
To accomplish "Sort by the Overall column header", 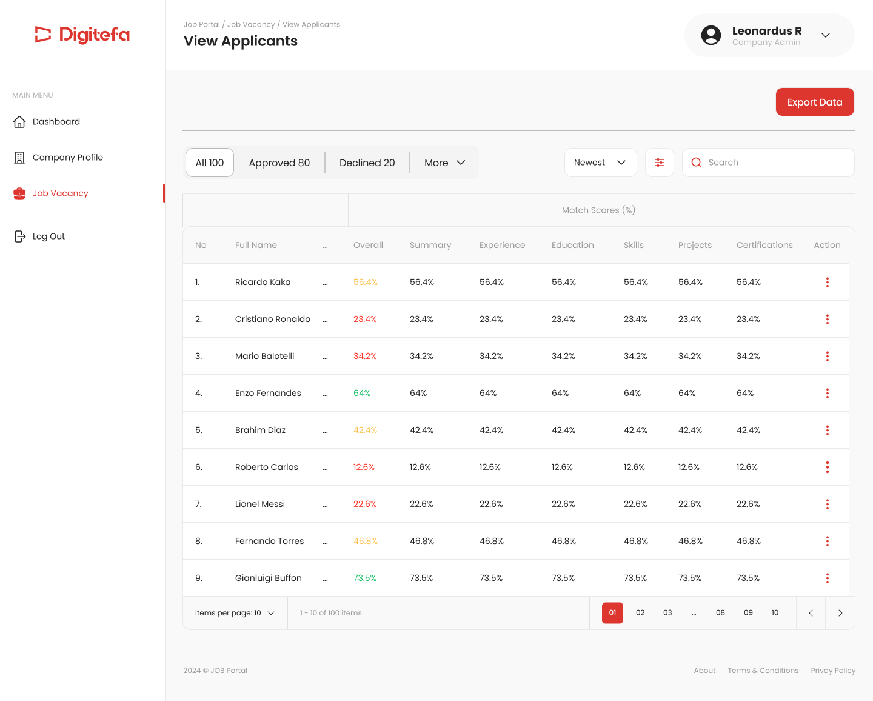I will point(368,246).
